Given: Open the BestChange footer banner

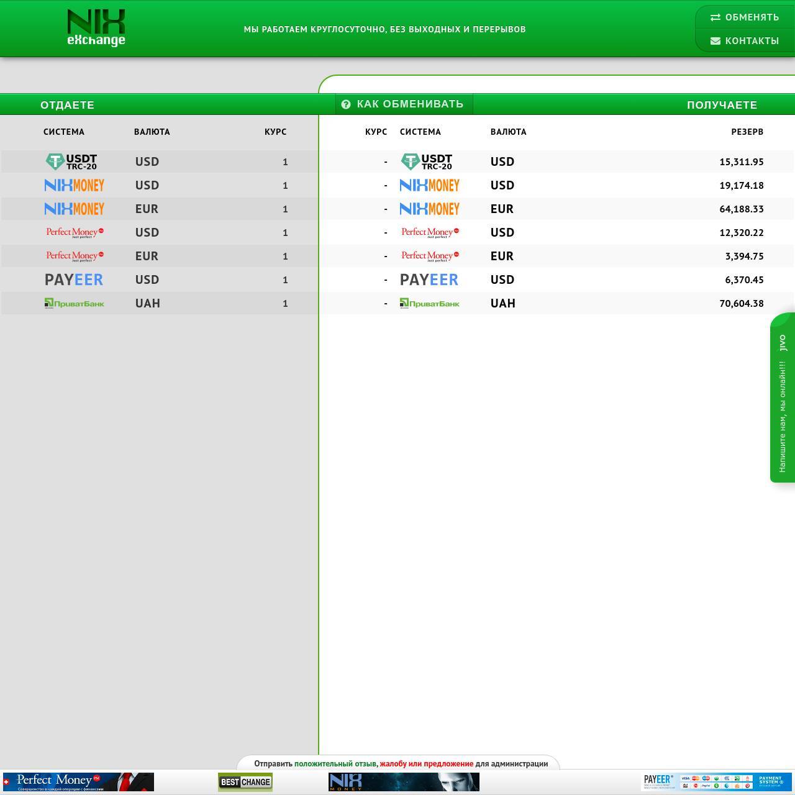Looking at the screenshot, I should tap(245, 782).
